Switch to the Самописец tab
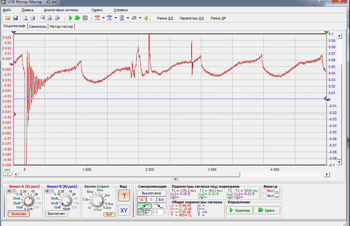Viewport: 350px width, 226px height. 38,26
